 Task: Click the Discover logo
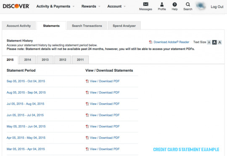point(16,6)
